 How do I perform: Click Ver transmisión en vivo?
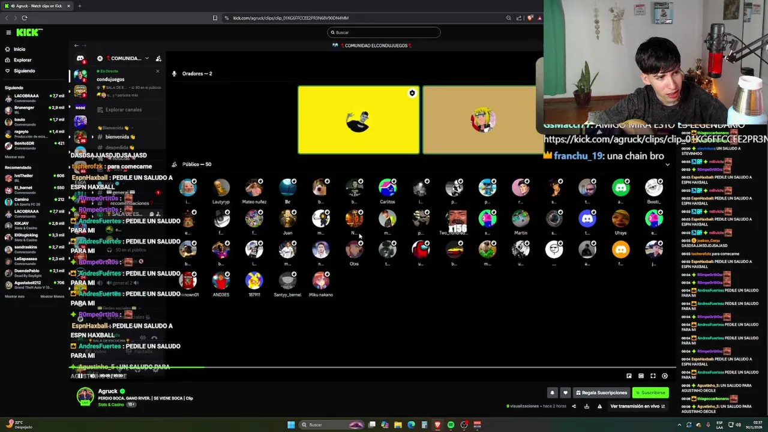637,406
